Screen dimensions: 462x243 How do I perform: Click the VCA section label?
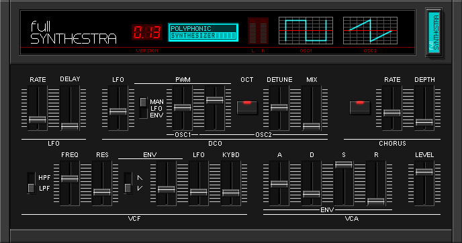(x=352, y=219)
